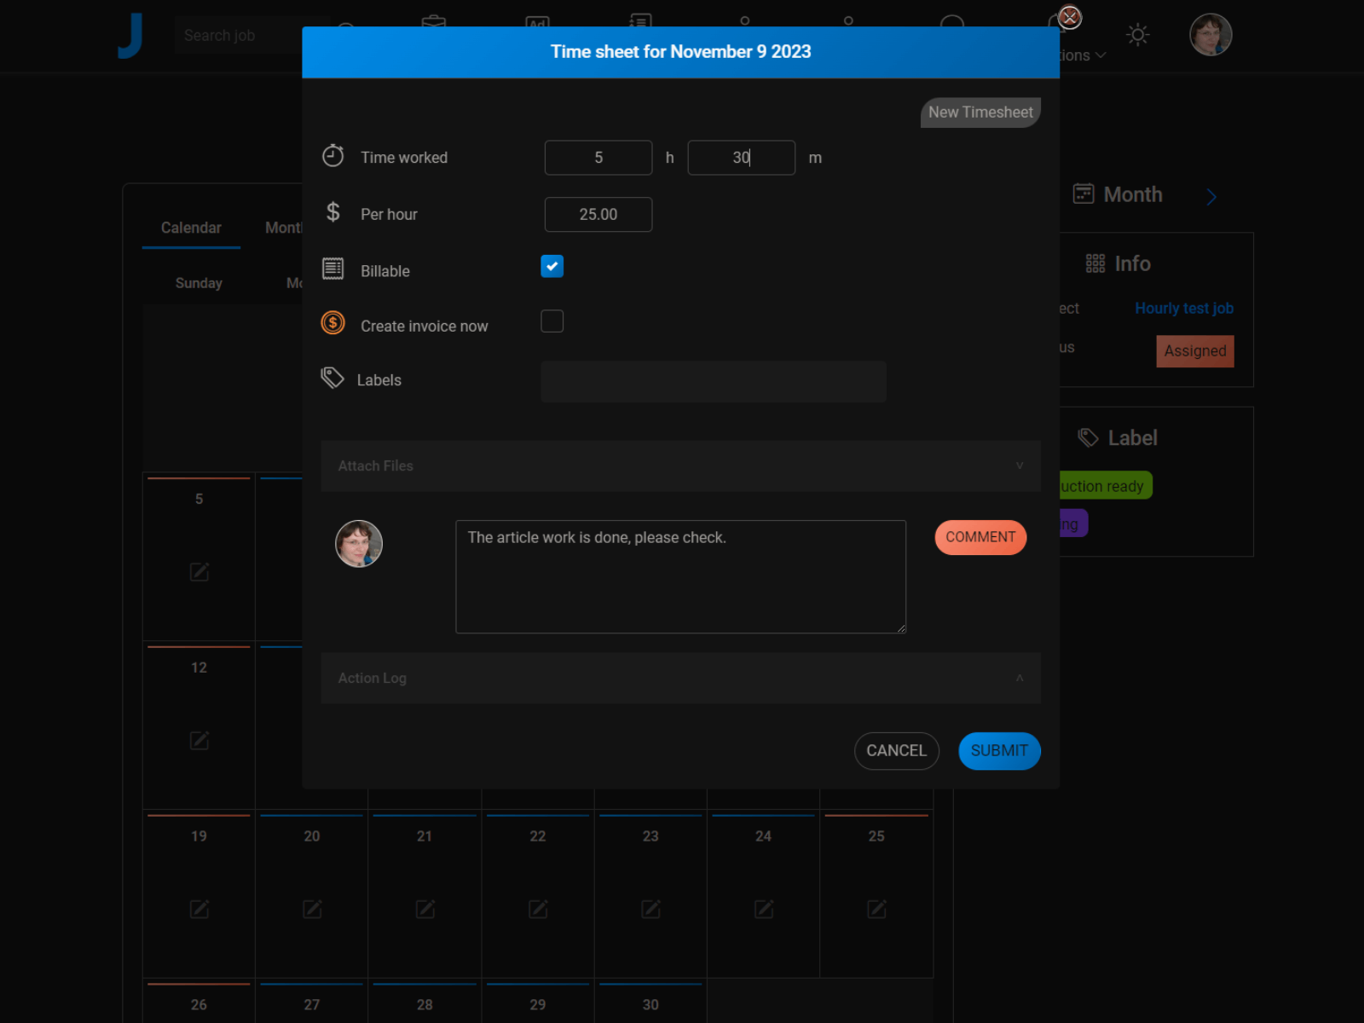Select the purple label under Label panel

pyautogui.click(x=1073, y=523)
